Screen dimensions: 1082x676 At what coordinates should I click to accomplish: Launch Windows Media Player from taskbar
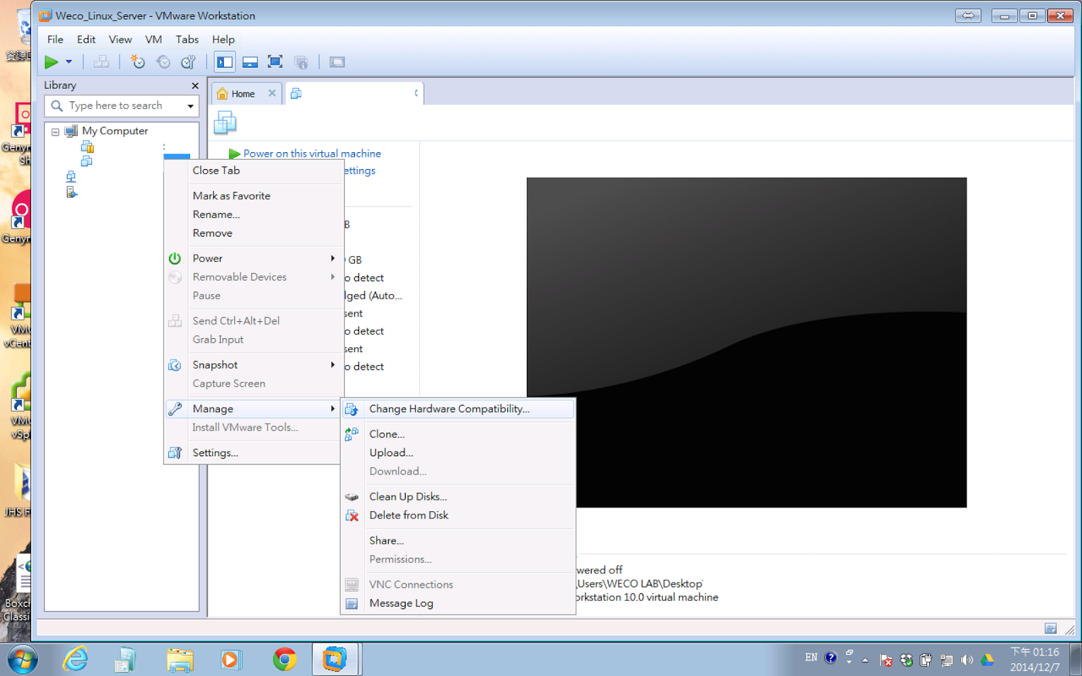[x=231, y=659]
